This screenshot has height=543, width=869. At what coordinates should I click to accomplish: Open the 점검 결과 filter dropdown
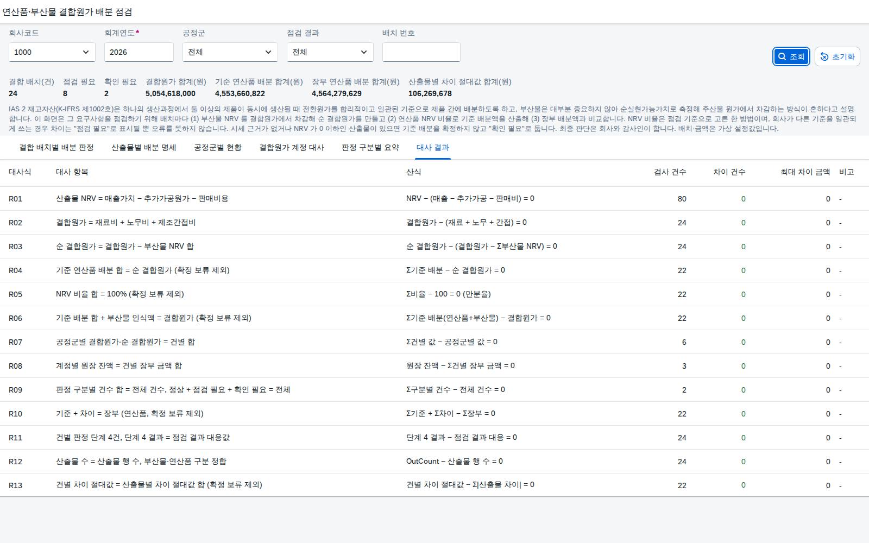(330, 52)
